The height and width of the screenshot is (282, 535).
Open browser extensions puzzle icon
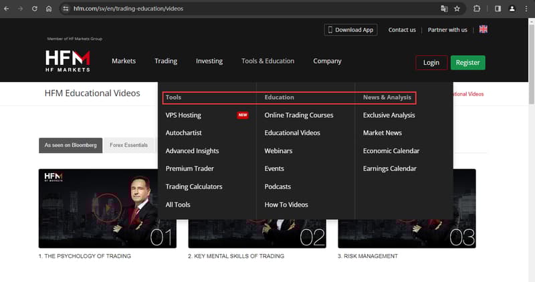tap(477, 9)
